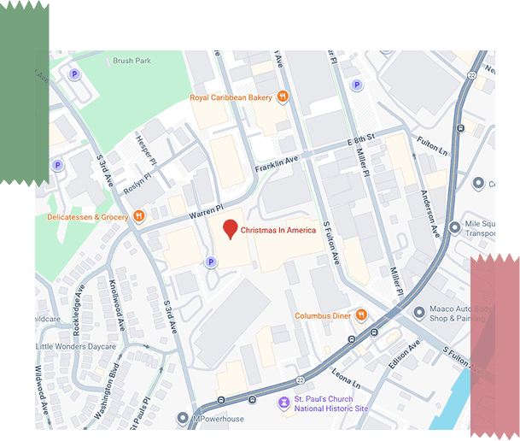520x441 pixels.
Task: Select the Royal Caribbean Bakery restaurant icon
Action: [x=282, y=97]
